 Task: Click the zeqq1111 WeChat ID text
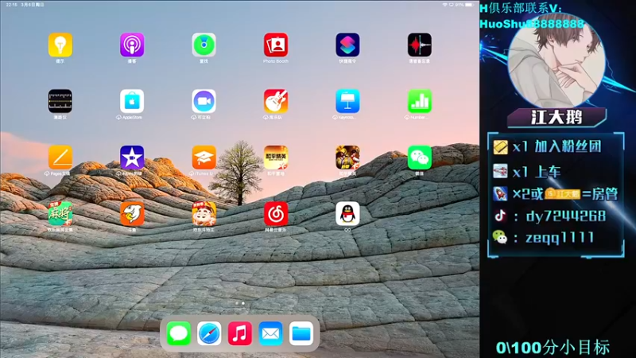click(560, 237)
